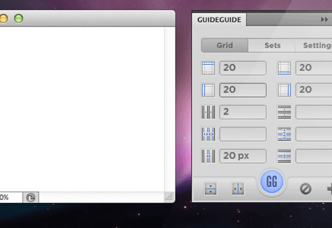
Task: Zoom the document window (green button)
Action: coord(19,19)
